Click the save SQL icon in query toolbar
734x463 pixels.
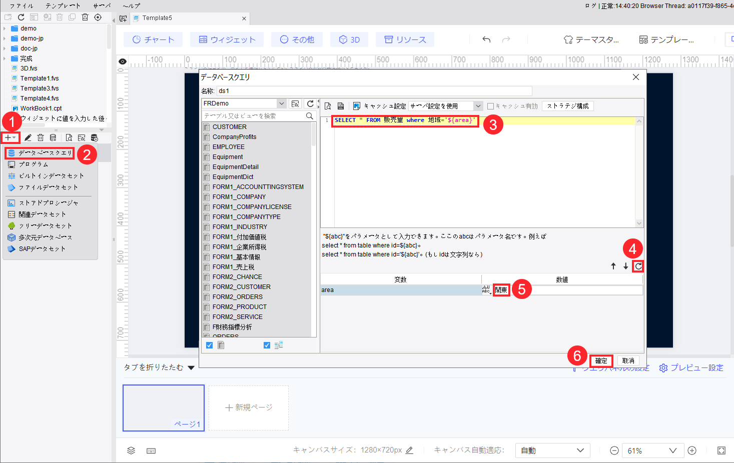pos(341,106)
